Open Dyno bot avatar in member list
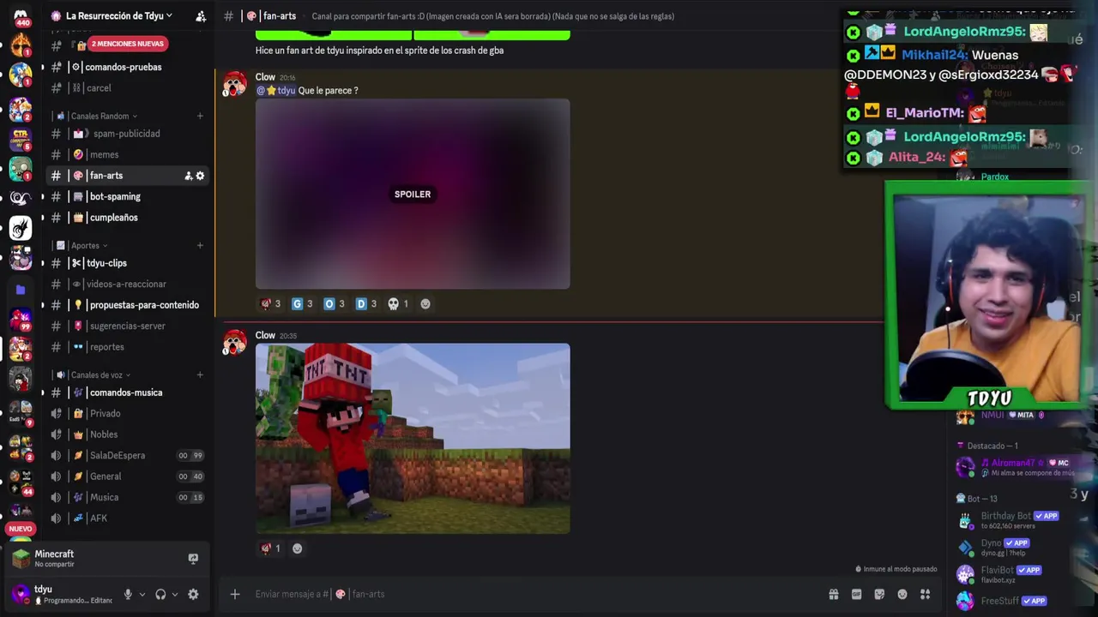This screenshot has height=617, width=1098. click(x=965, y=548)
